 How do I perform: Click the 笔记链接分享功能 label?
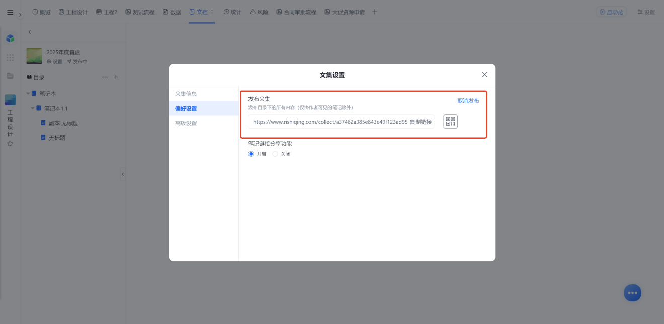[270, 144]
